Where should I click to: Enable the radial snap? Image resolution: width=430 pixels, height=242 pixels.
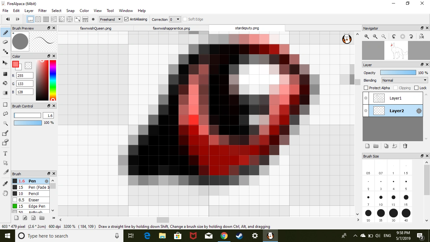62,19
